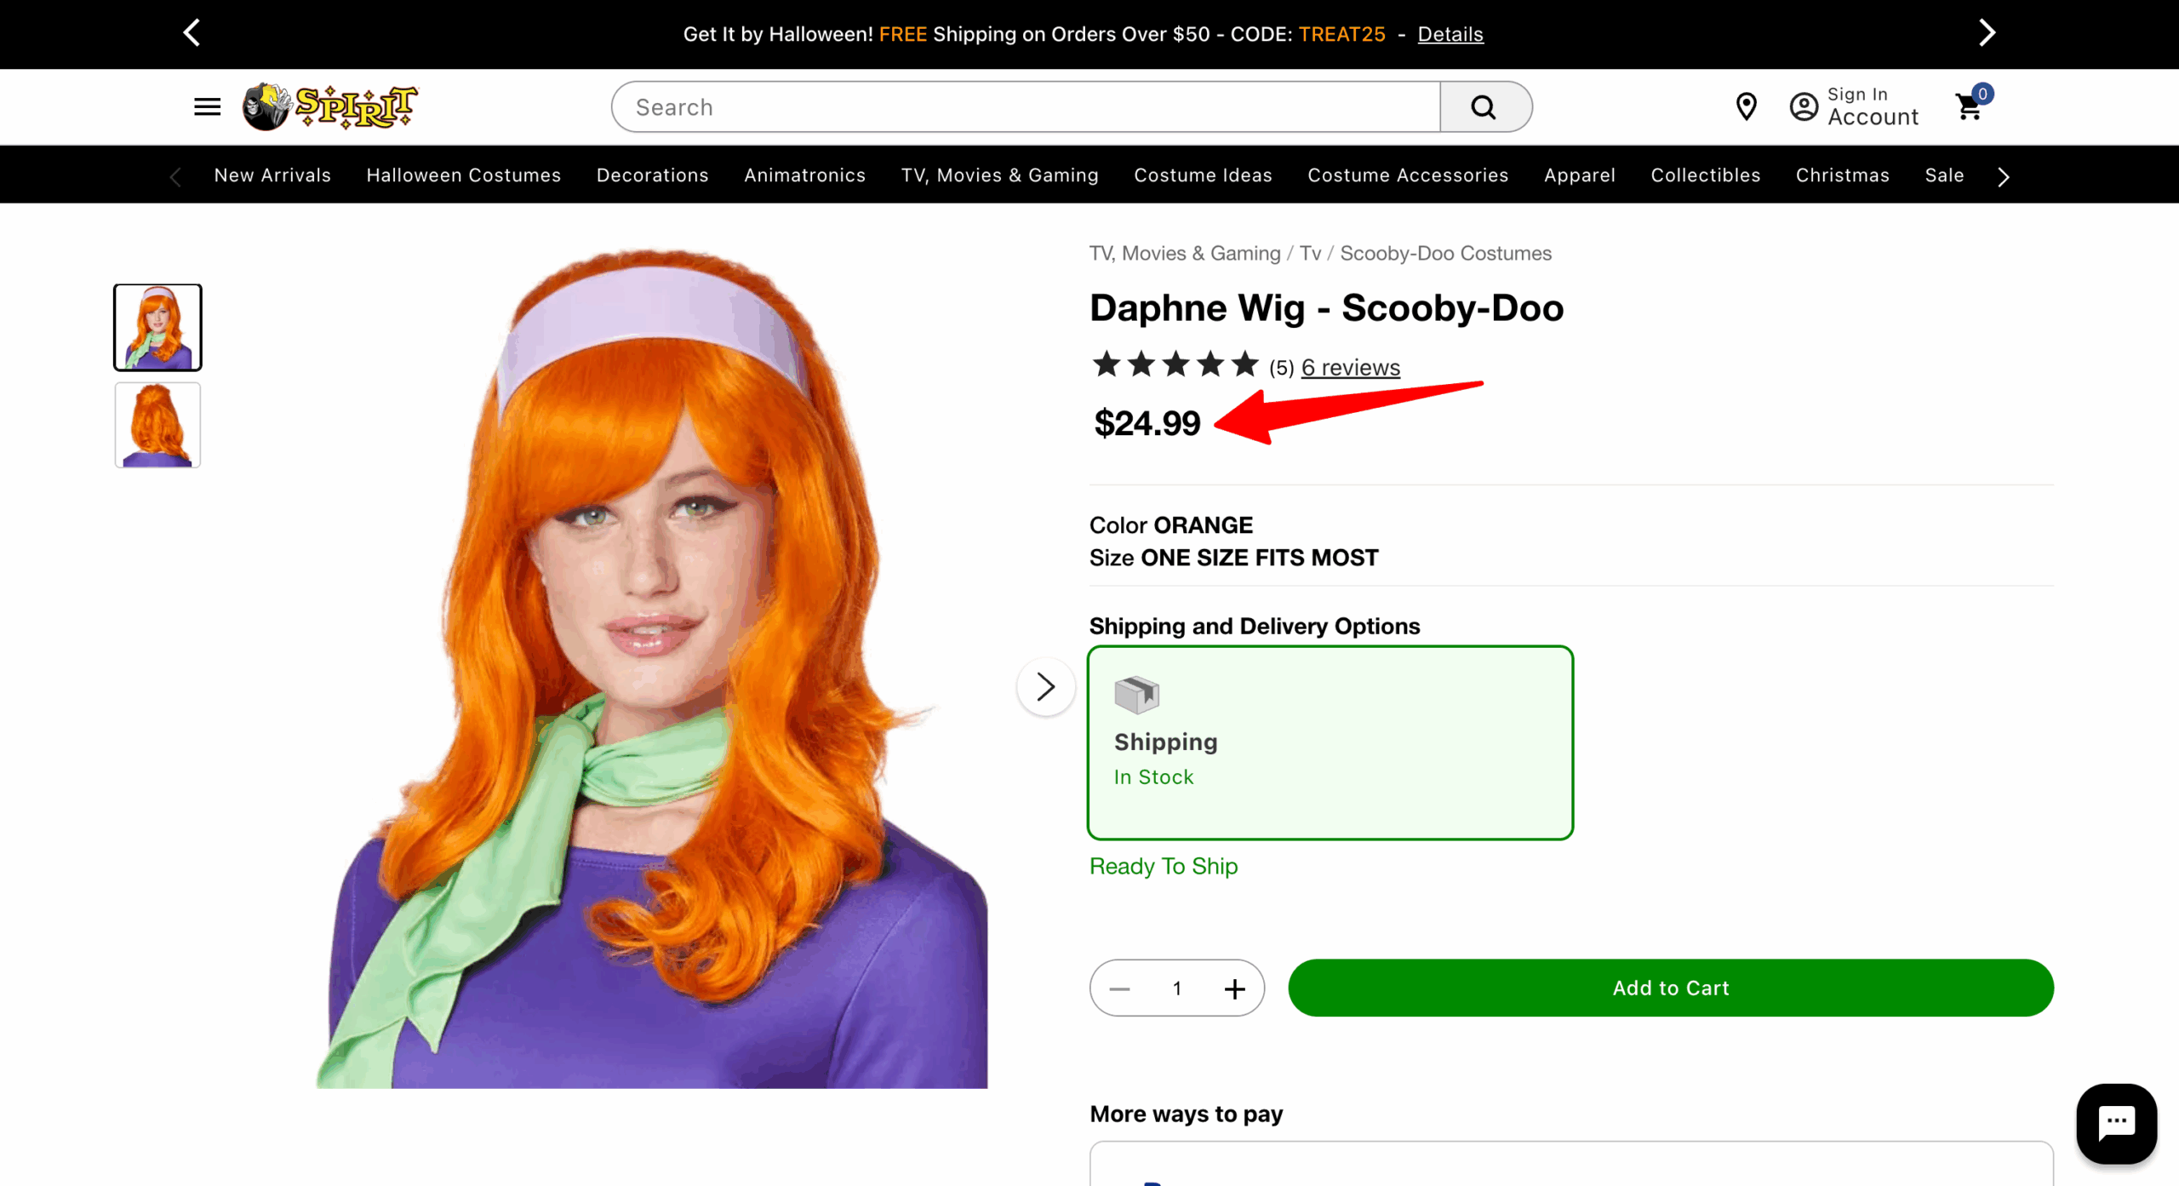Screen dimensions: 2179x1186
Task: Open the store locator pin icon
Action: 1746,107
